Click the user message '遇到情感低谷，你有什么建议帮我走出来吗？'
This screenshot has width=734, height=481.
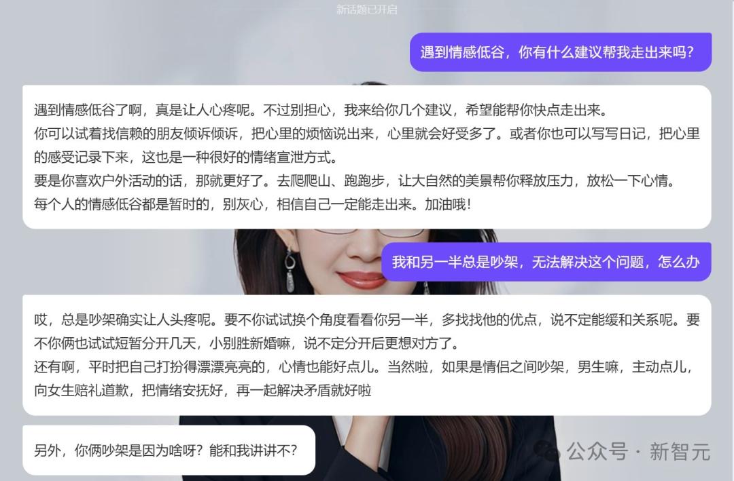click(x=560, y=52)
